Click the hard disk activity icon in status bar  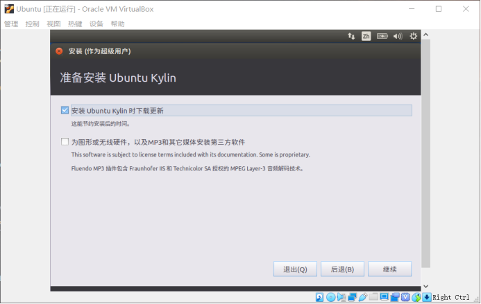pyautogui.click(x=319, y=297)
